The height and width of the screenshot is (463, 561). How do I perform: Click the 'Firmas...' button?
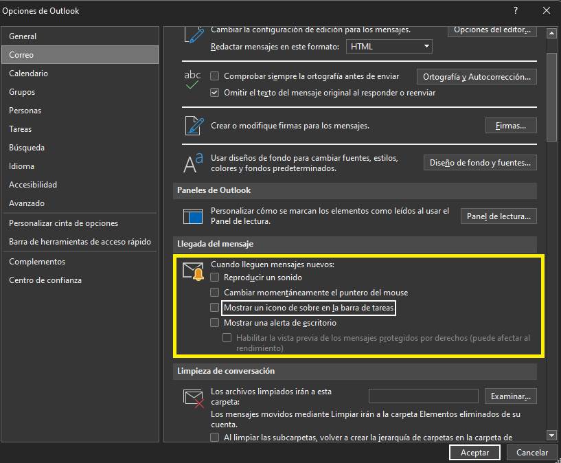click(x=511, y=126)
